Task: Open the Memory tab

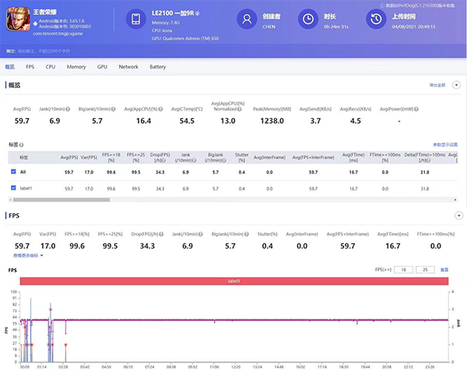Action: pos(76,67)
